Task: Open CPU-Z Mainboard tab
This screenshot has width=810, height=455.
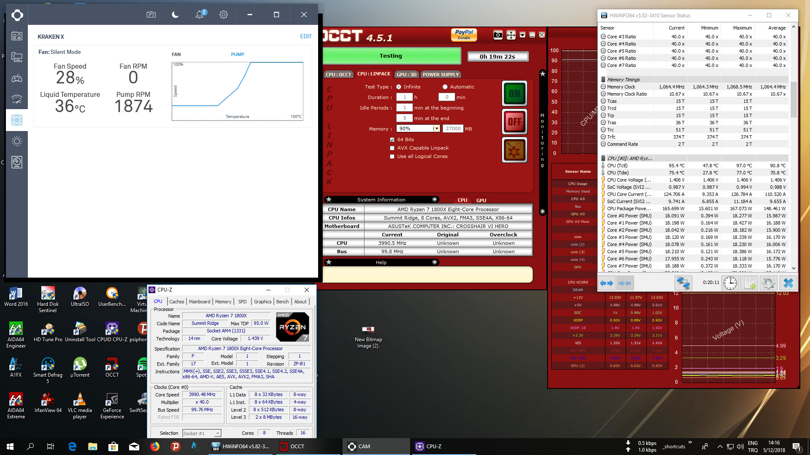Action: pyautogui.click(x=200, y=302)
